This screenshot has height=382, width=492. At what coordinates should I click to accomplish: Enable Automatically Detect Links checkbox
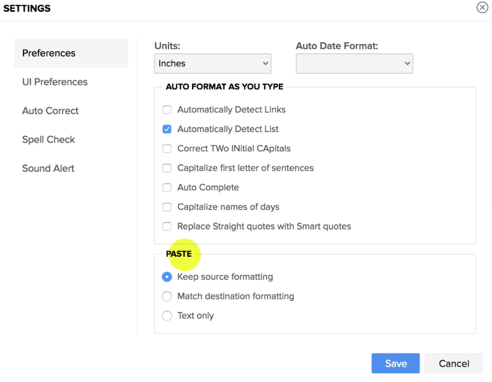tap(167, 110)
